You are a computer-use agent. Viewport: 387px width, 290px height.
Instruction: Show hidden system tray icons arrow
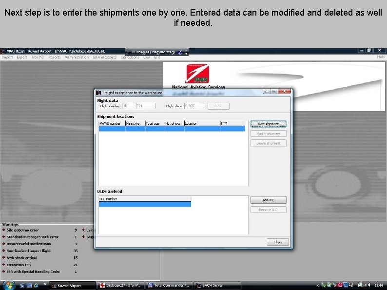click(318, 285)
